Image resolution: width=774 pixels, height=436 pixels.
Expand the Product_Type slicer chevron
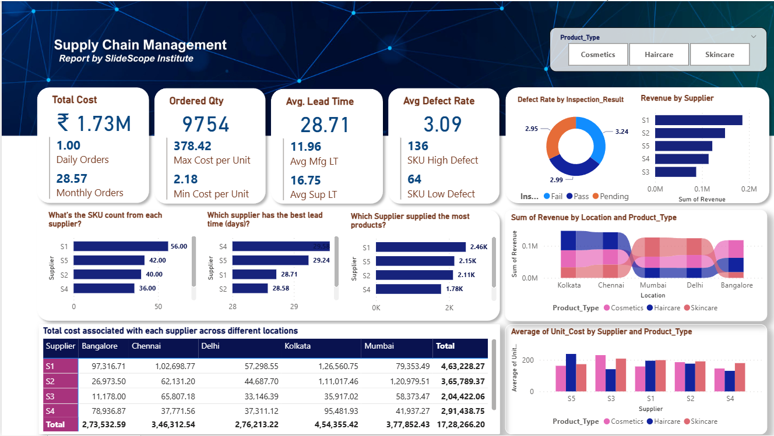pos(754,37)
